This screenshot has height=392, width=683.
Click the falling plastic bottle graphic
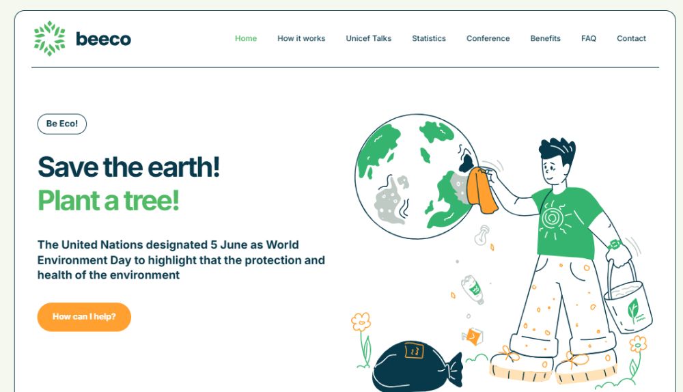[x=473, y=288]
